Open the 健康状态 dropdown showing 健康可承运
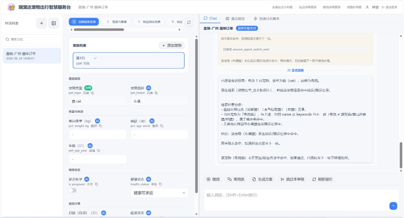This screenshot has width=404, height=218. click(159, 193)
